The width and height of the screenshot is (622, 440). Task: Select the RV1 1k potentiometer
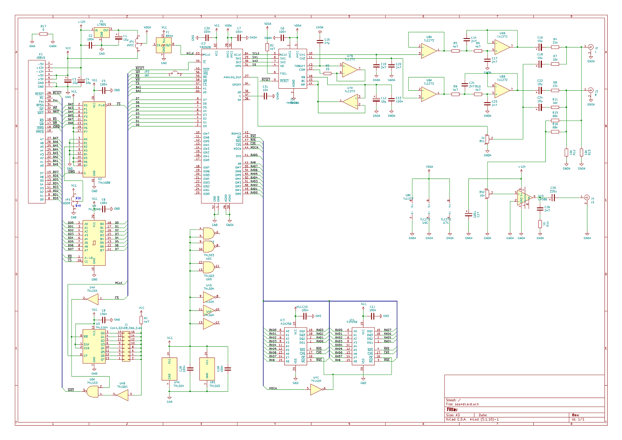pos(487,139)
